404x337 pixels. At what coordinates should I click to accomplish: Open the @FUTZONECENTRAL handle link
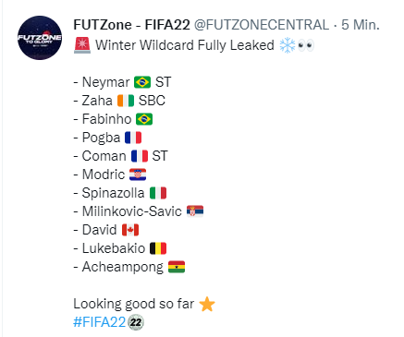[262, 25]
